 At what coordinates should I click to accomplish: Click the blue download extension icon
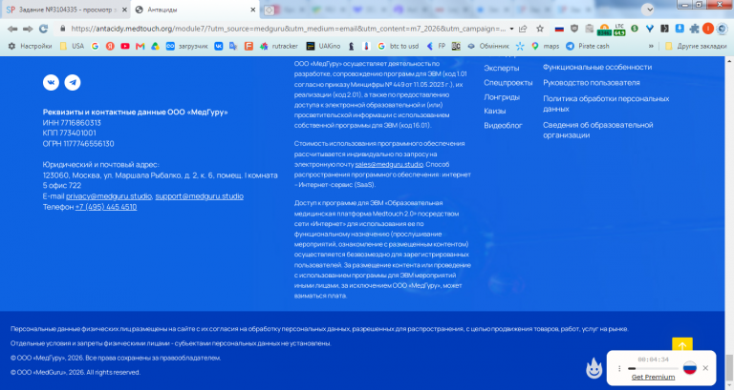coord(680,29)
